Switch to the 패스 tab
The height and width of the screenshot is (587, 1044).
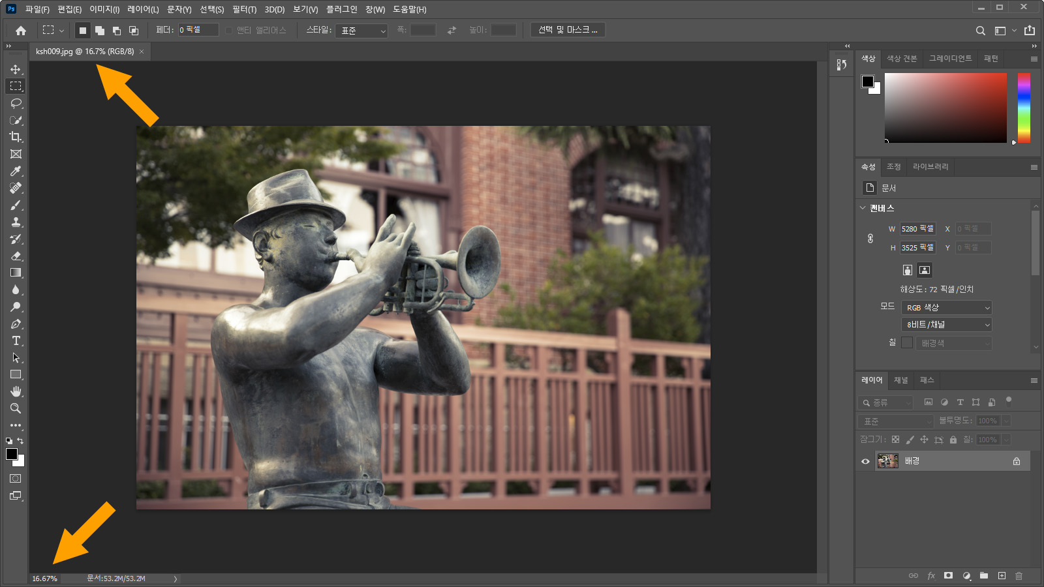[927, 380]
